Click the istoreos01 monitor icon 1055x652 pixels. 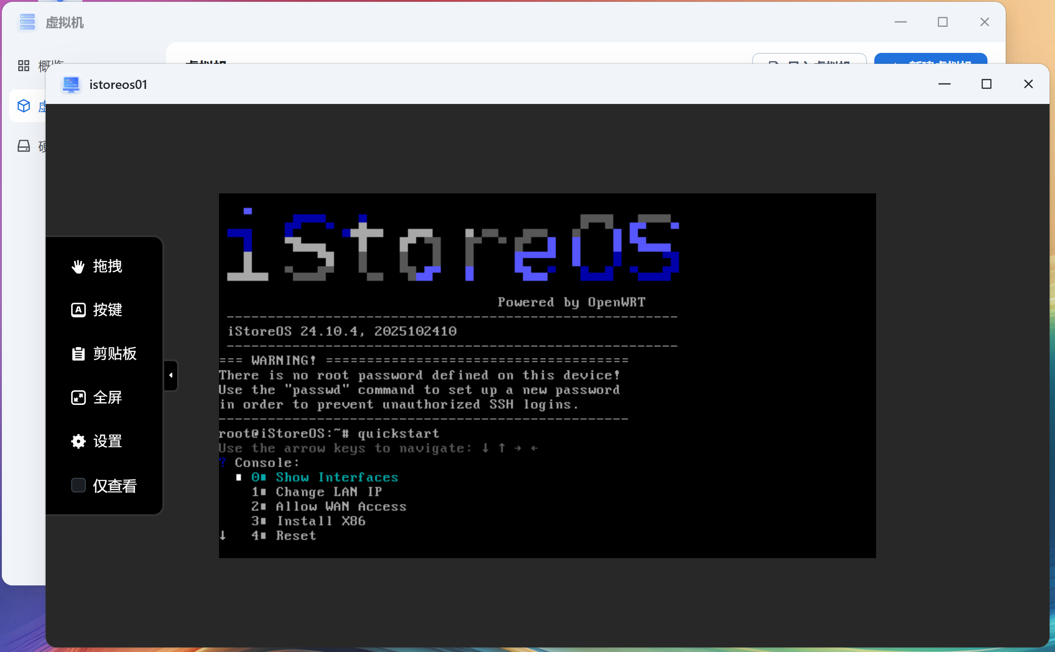click(x=71, y=84)
